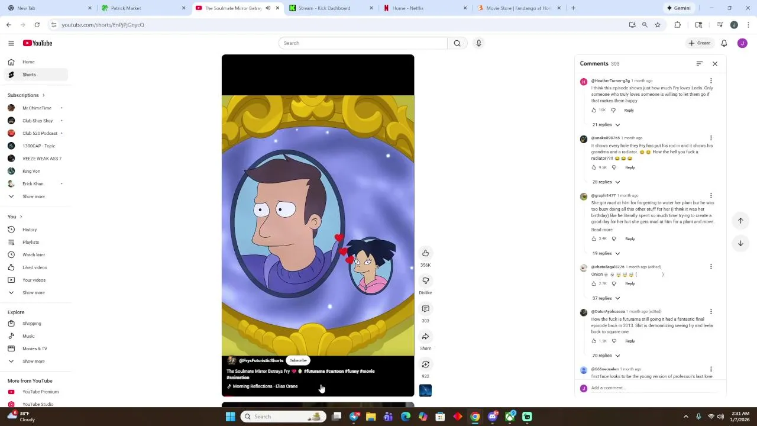
Task: Open the Short's comments button showing 303
Action: point(425,309)
